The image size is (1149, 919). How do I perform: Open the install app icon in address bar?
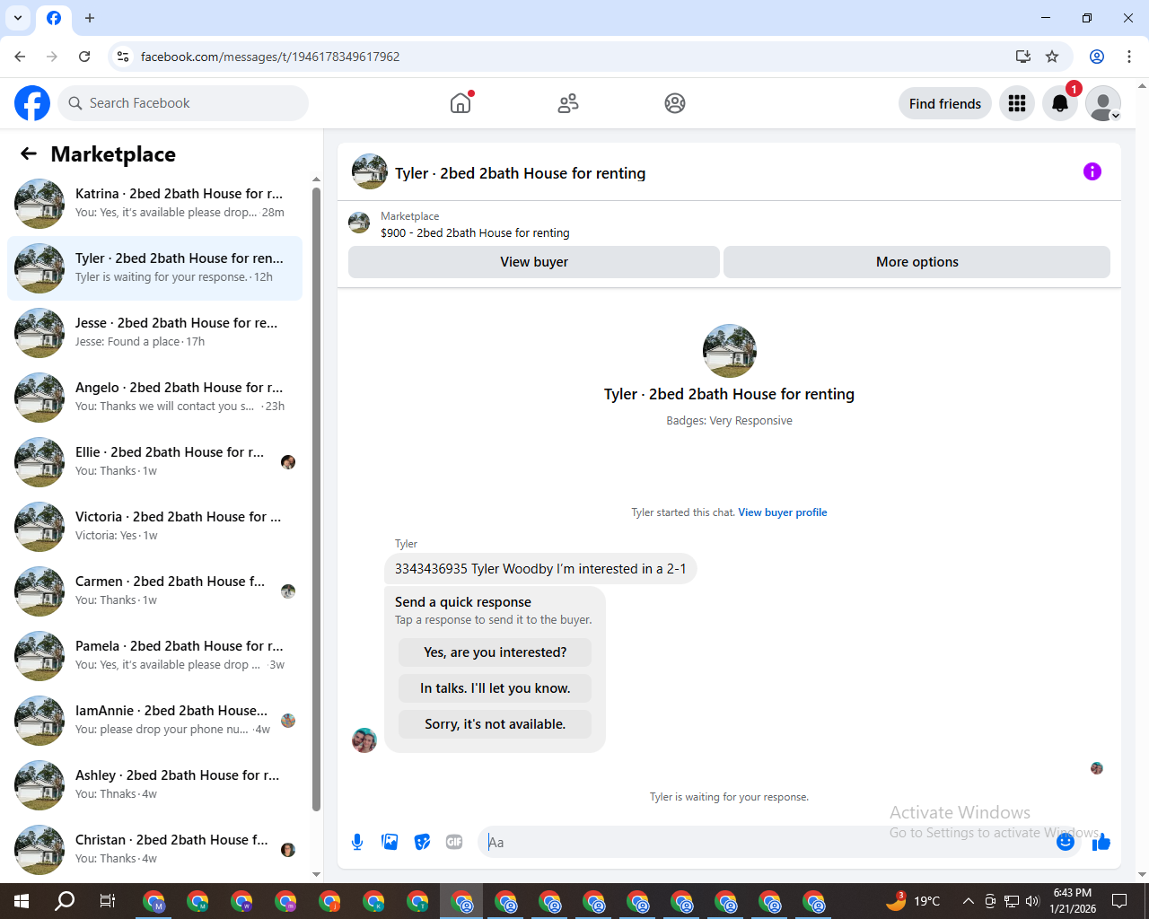[x=1023, y=57]
